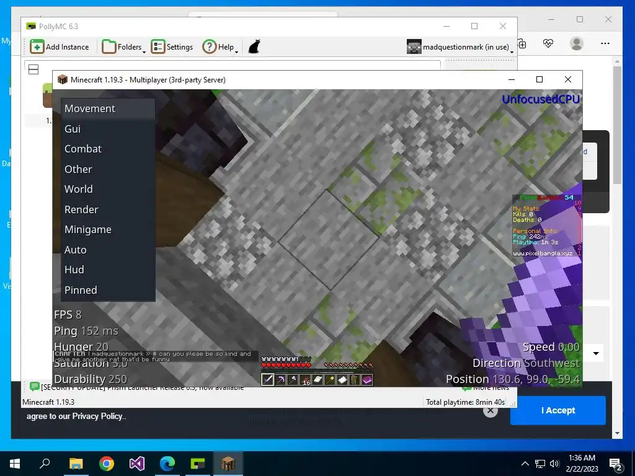This screenshot has width=635, height=476.
Task: Click the Edge page scrollbar up arrow
Action: pos(617,61)
